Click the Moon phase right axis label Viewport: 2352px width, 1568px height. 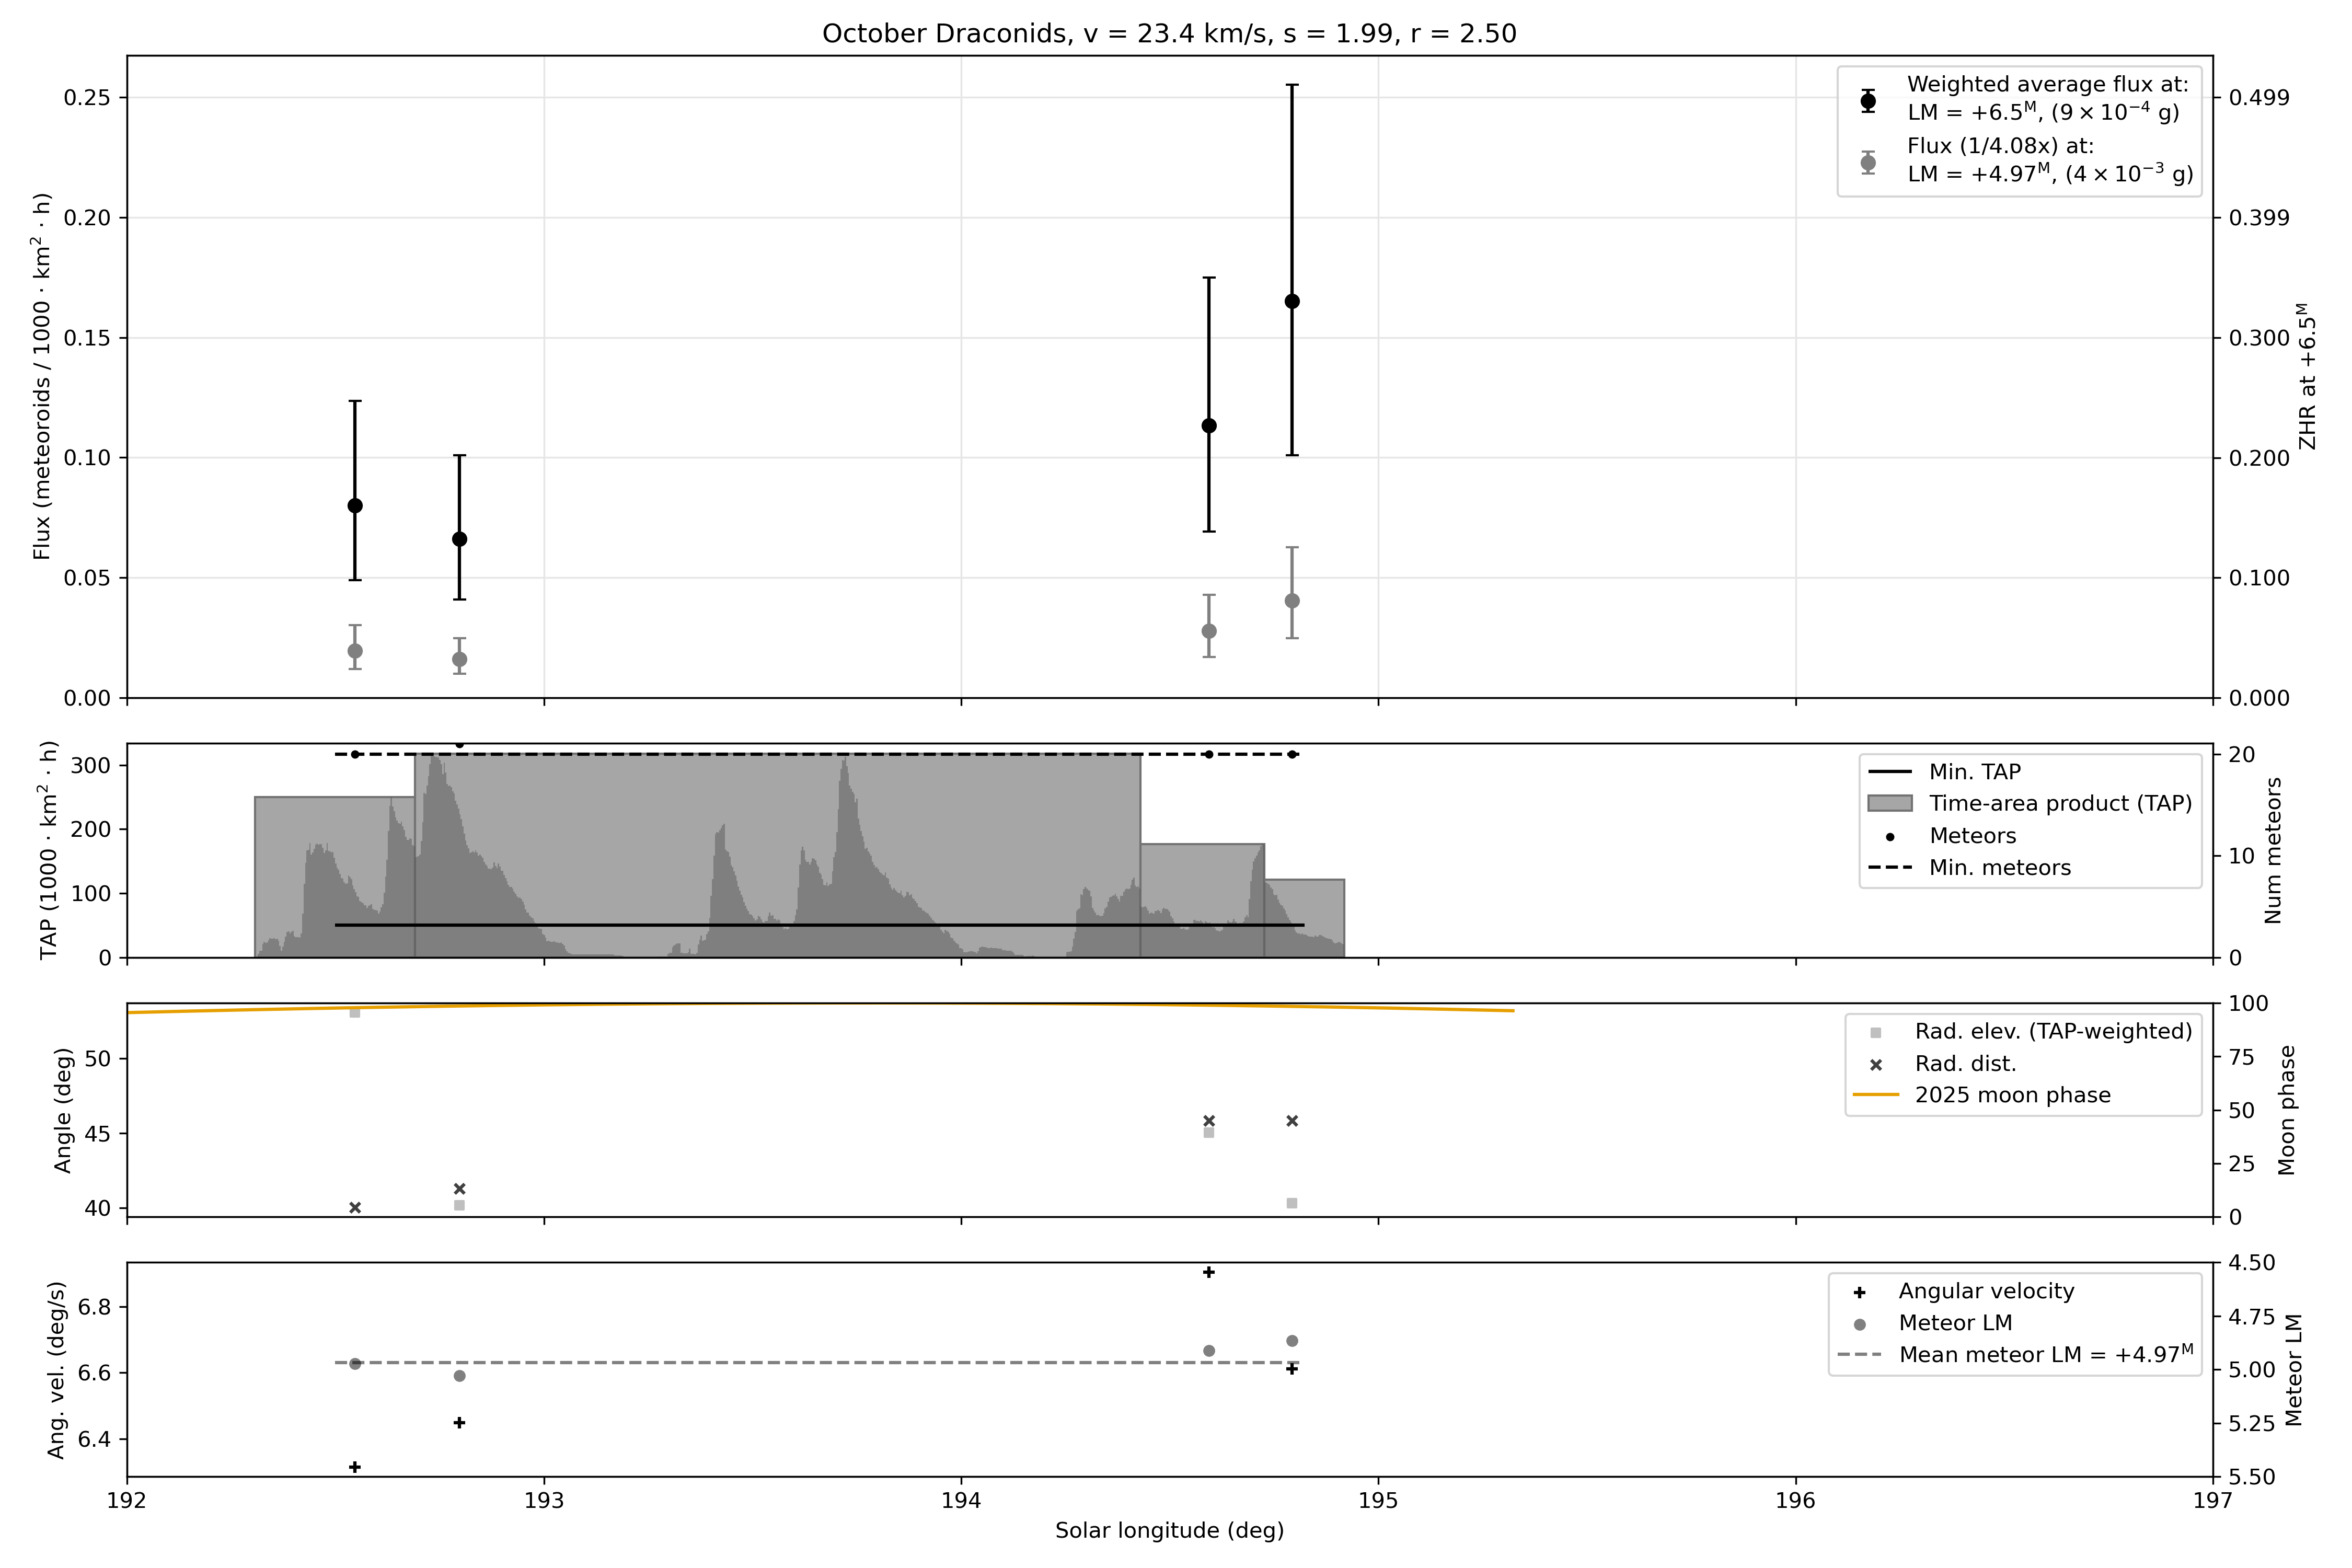click(2287, 1110)
